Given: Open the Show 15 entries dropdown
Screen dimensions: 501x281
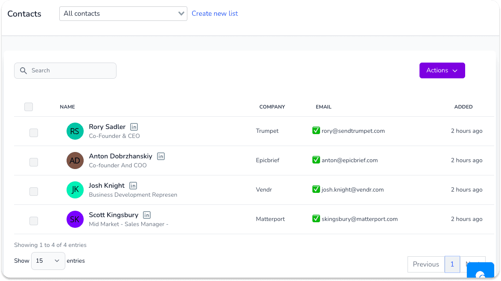Looking at the screenshot, I should coord(48,261).
